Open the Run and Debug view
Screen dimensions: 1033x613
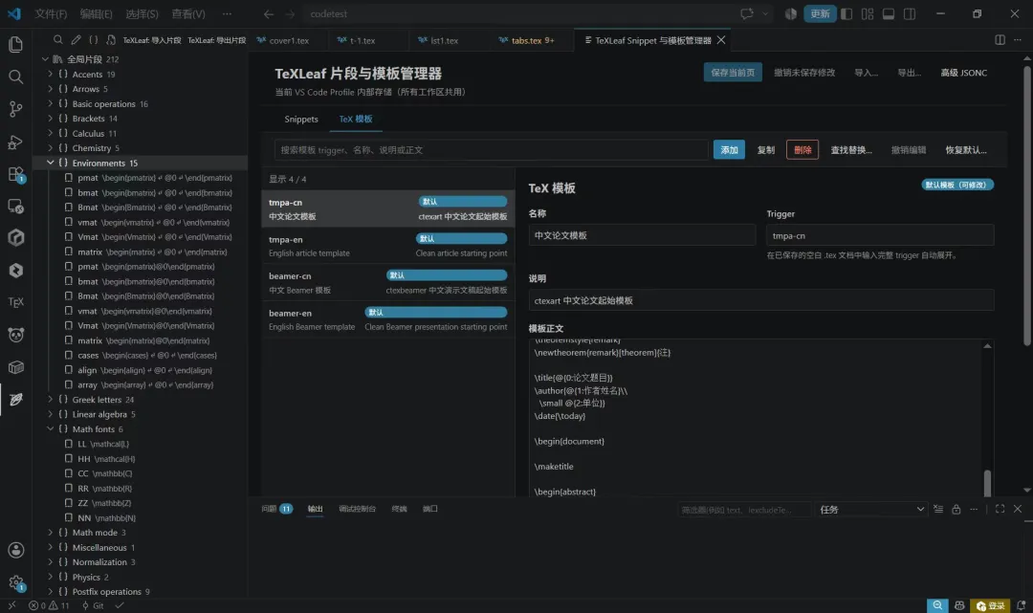tap(16, 142)
